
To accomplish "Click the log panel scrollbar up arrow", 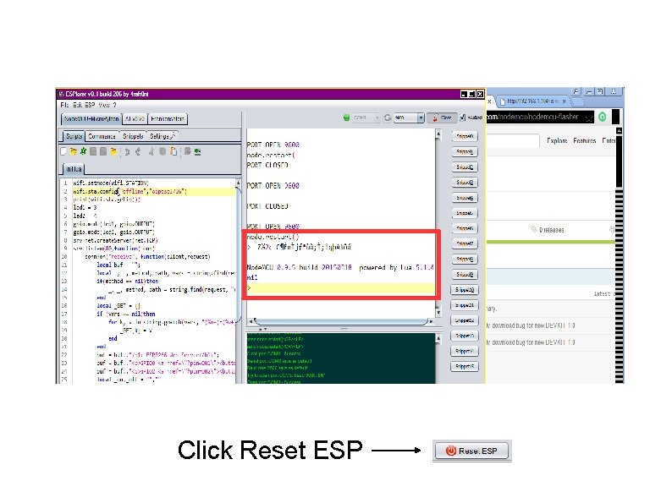I will point(438,339).
